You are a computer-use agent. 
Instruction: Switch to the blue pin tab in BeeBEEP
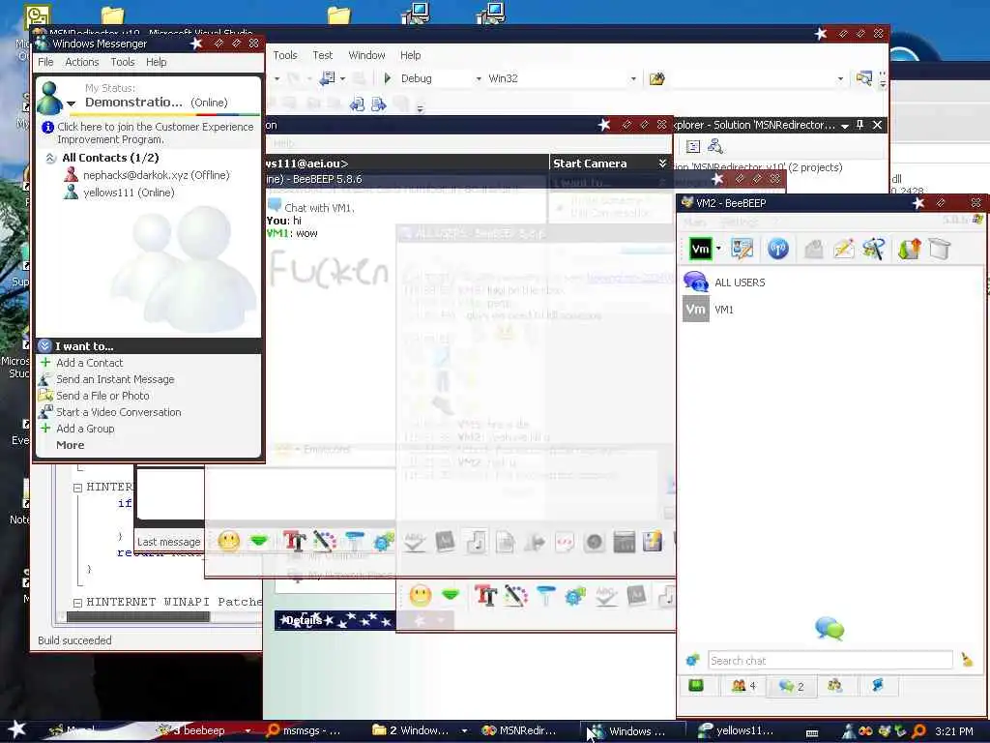tap(878, 686)
